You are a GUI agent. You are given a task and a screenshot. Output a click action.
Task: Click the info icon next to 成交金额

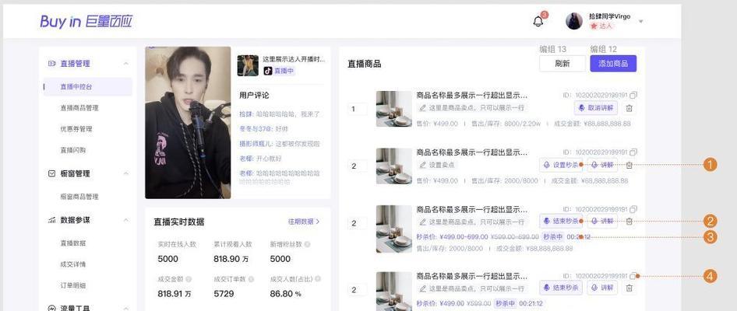(x=189, y=279)
